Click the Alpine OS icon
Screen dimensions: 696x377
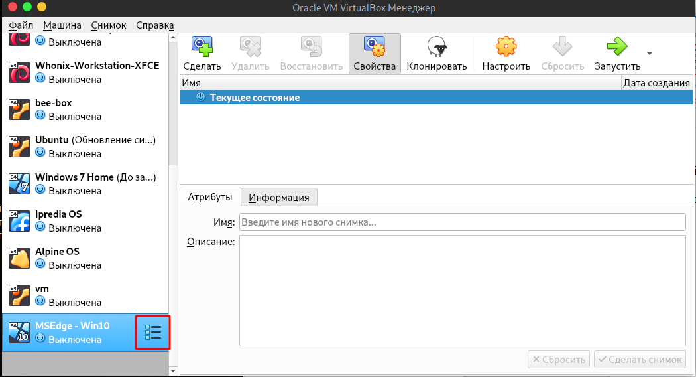(19, 258)
